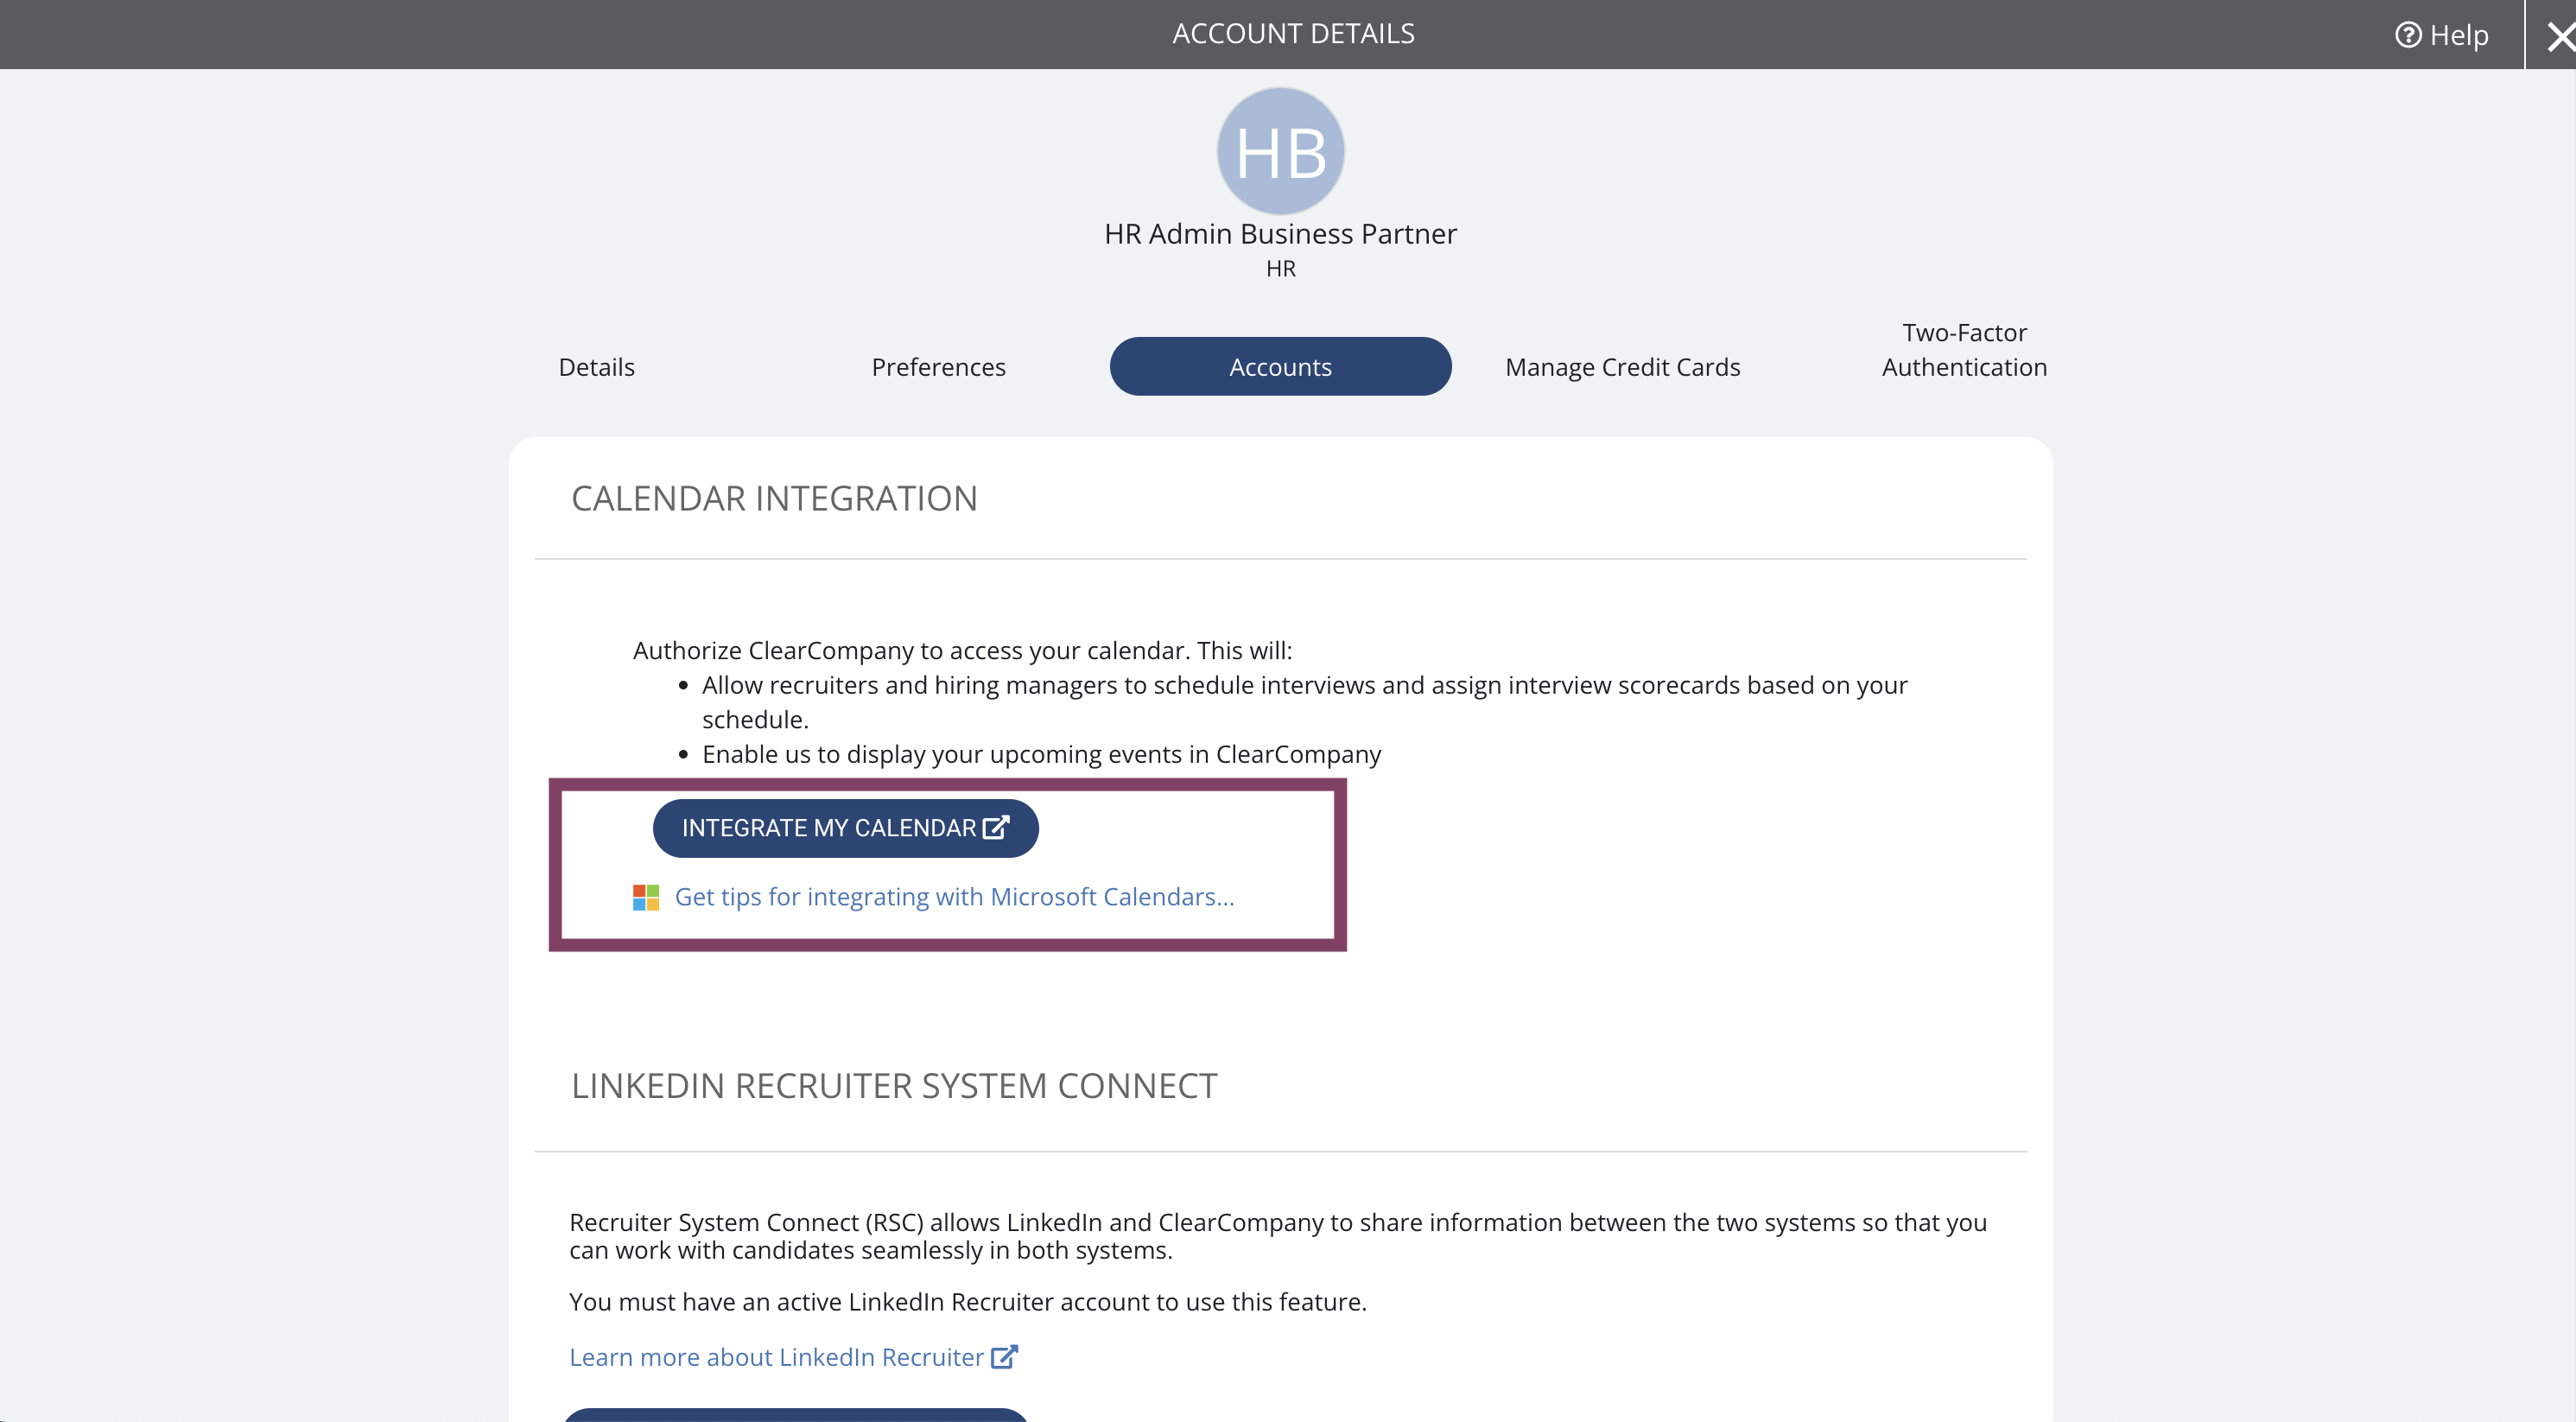Click the Calendar Integration heading
Screen dimensions: 2576x1422
pyautogui.click(x=774, y=498)
